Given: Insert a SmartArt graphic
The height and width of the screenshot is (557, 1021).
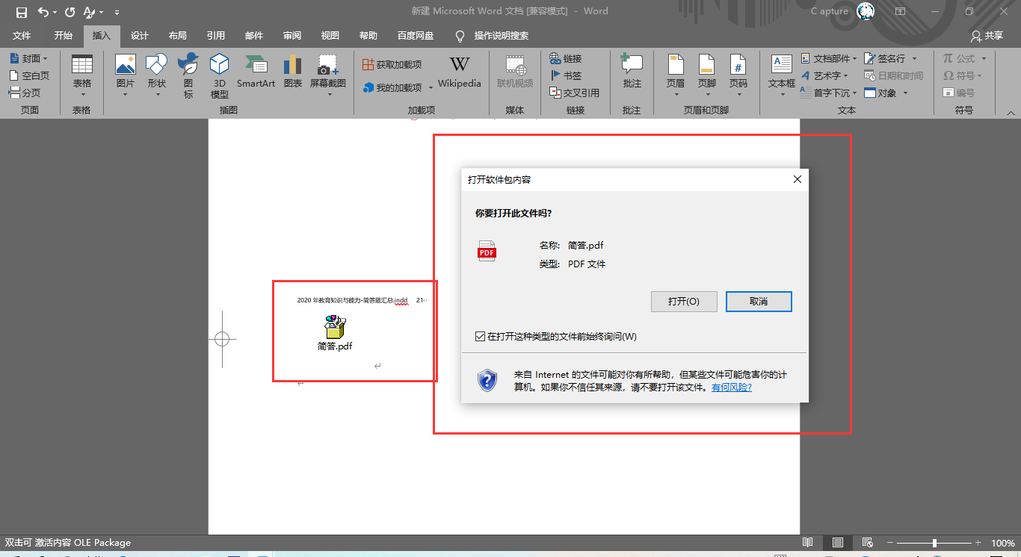Looking at the screenshot, I should click(x=256, y=72).
